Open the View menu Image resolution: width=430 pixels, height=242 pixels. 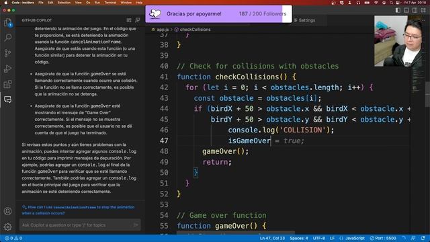(78, 3)
